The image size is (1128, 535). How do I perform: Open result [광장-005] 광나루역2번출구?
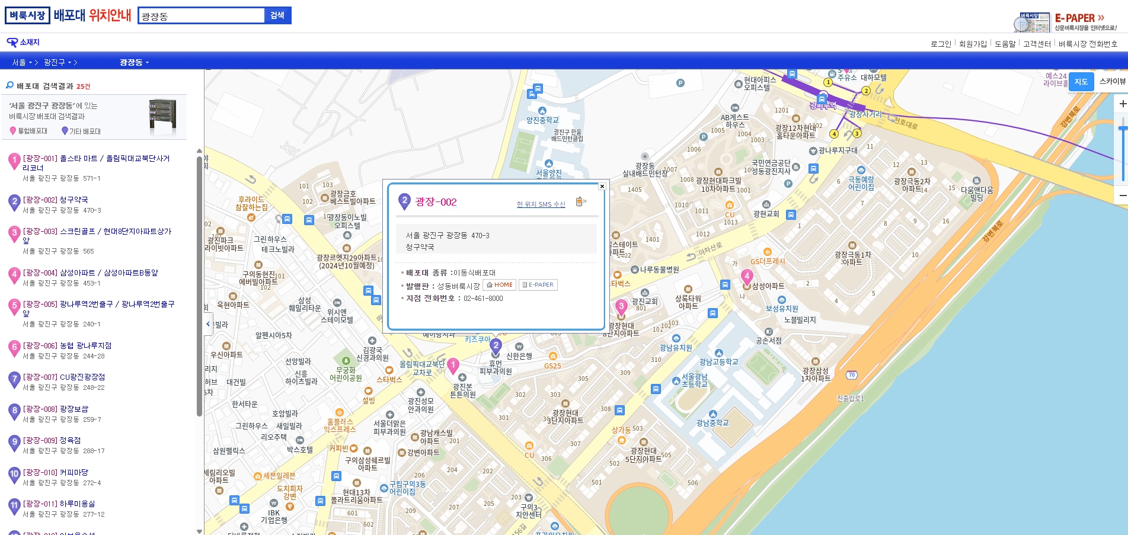pyautogui.click(x=98, y=308)
